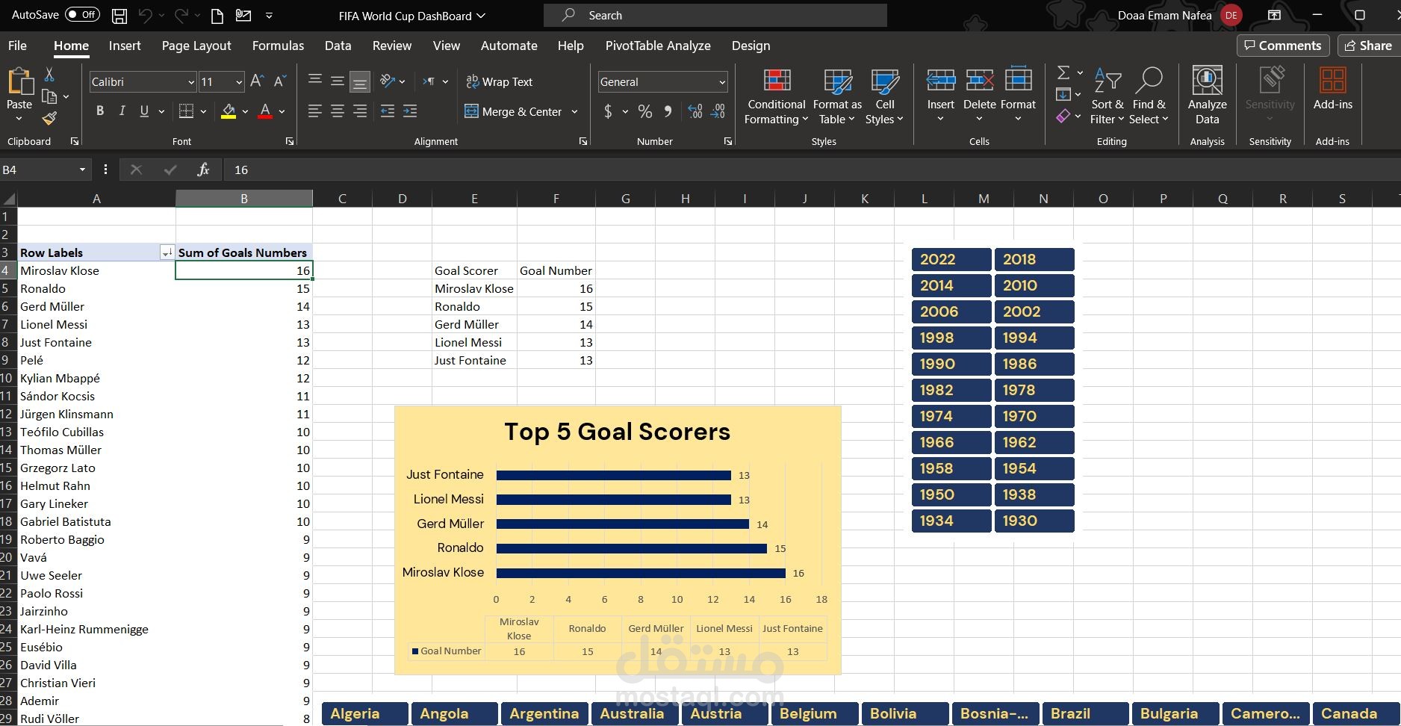
Task: Apply the yellow fill color
Action: (x=229, y=111)
